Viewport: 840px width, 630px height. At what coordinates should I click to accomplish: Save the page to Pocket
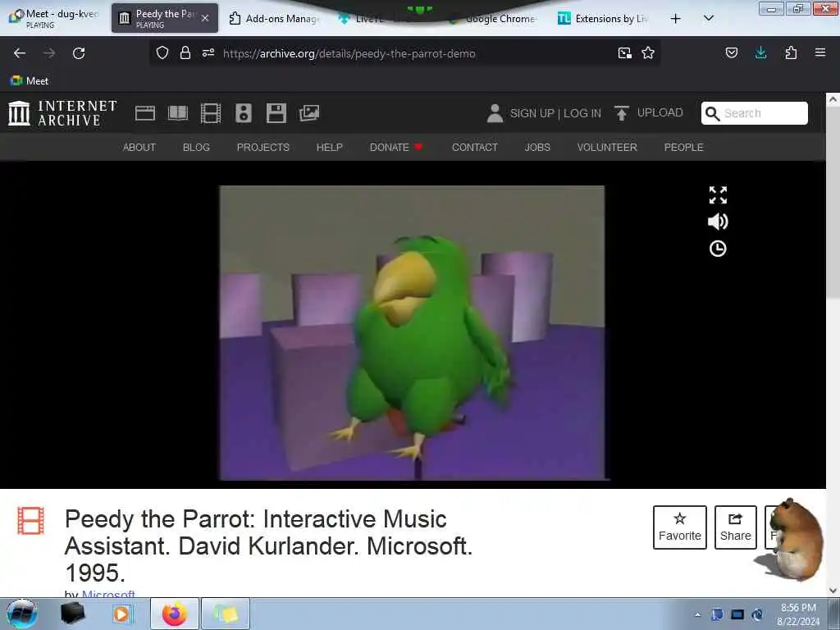tap(732, 52)
